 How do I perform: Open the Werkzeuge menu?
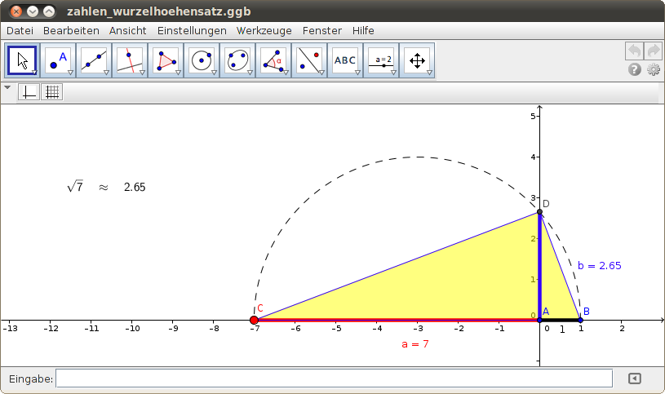point(264,30)
